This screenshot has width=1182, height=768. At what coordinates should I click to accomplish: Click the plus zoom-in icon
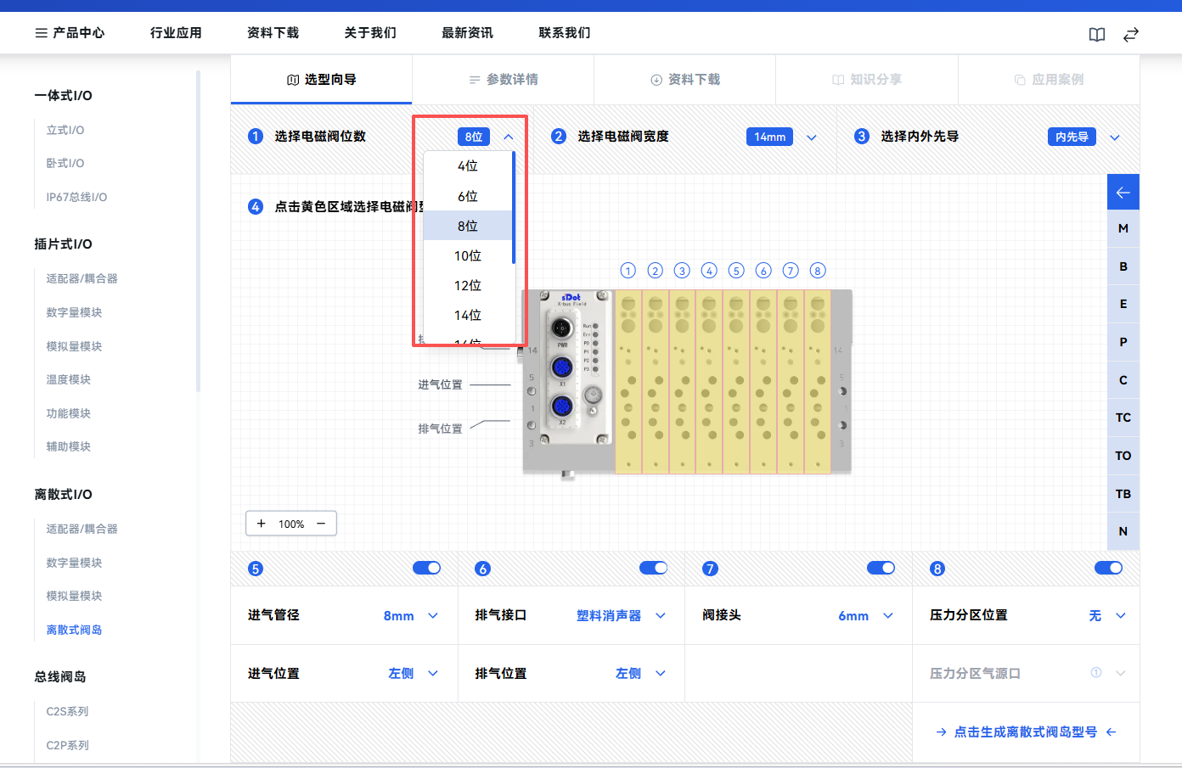(x=262, y=524)
